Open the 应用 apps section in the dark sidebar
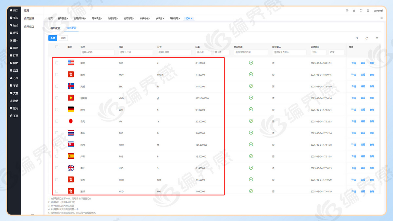The image size is (393, 221). point(14,108)
